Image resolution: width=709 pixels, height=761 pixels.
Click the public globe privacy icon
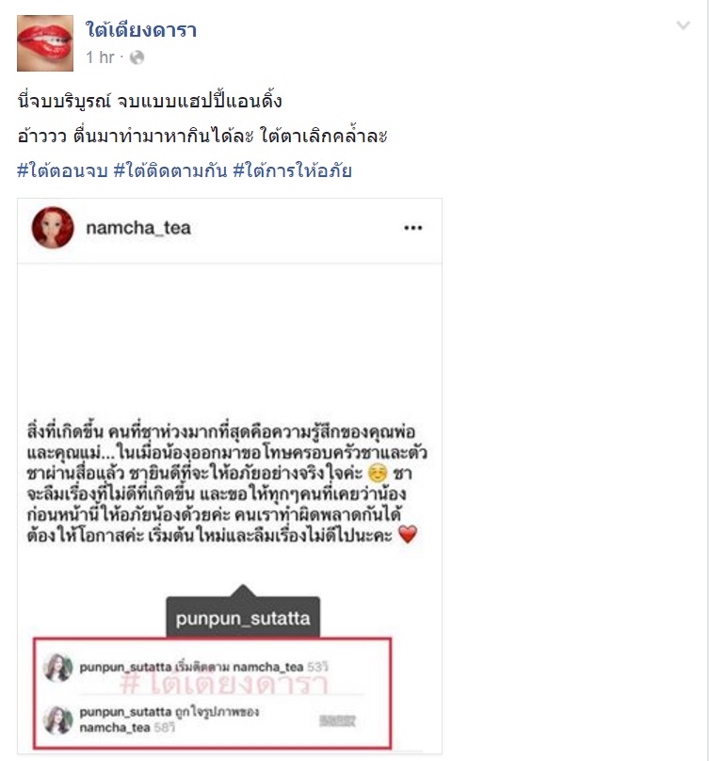click(x=137, y=57)
